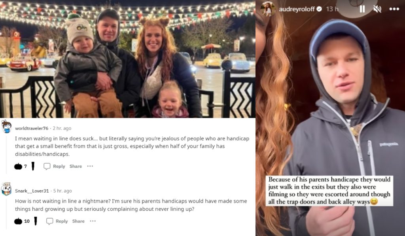Open audreyroloff profile picture
This screenshot has height=236, width=405.
(268, 9)
